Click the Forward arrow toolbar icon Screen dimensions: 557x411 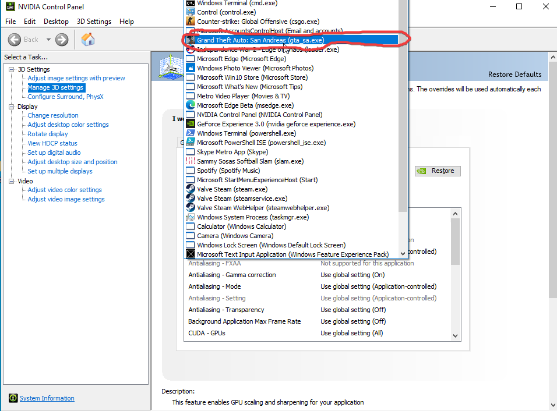pyautogui.click(x=62, y=40)
